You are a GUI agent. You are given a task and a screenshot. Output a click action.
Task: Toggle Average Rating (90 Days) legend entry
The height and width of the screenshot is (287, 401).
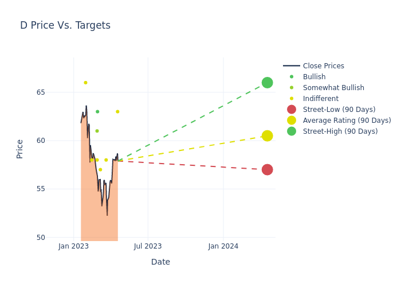click(347, 121)
